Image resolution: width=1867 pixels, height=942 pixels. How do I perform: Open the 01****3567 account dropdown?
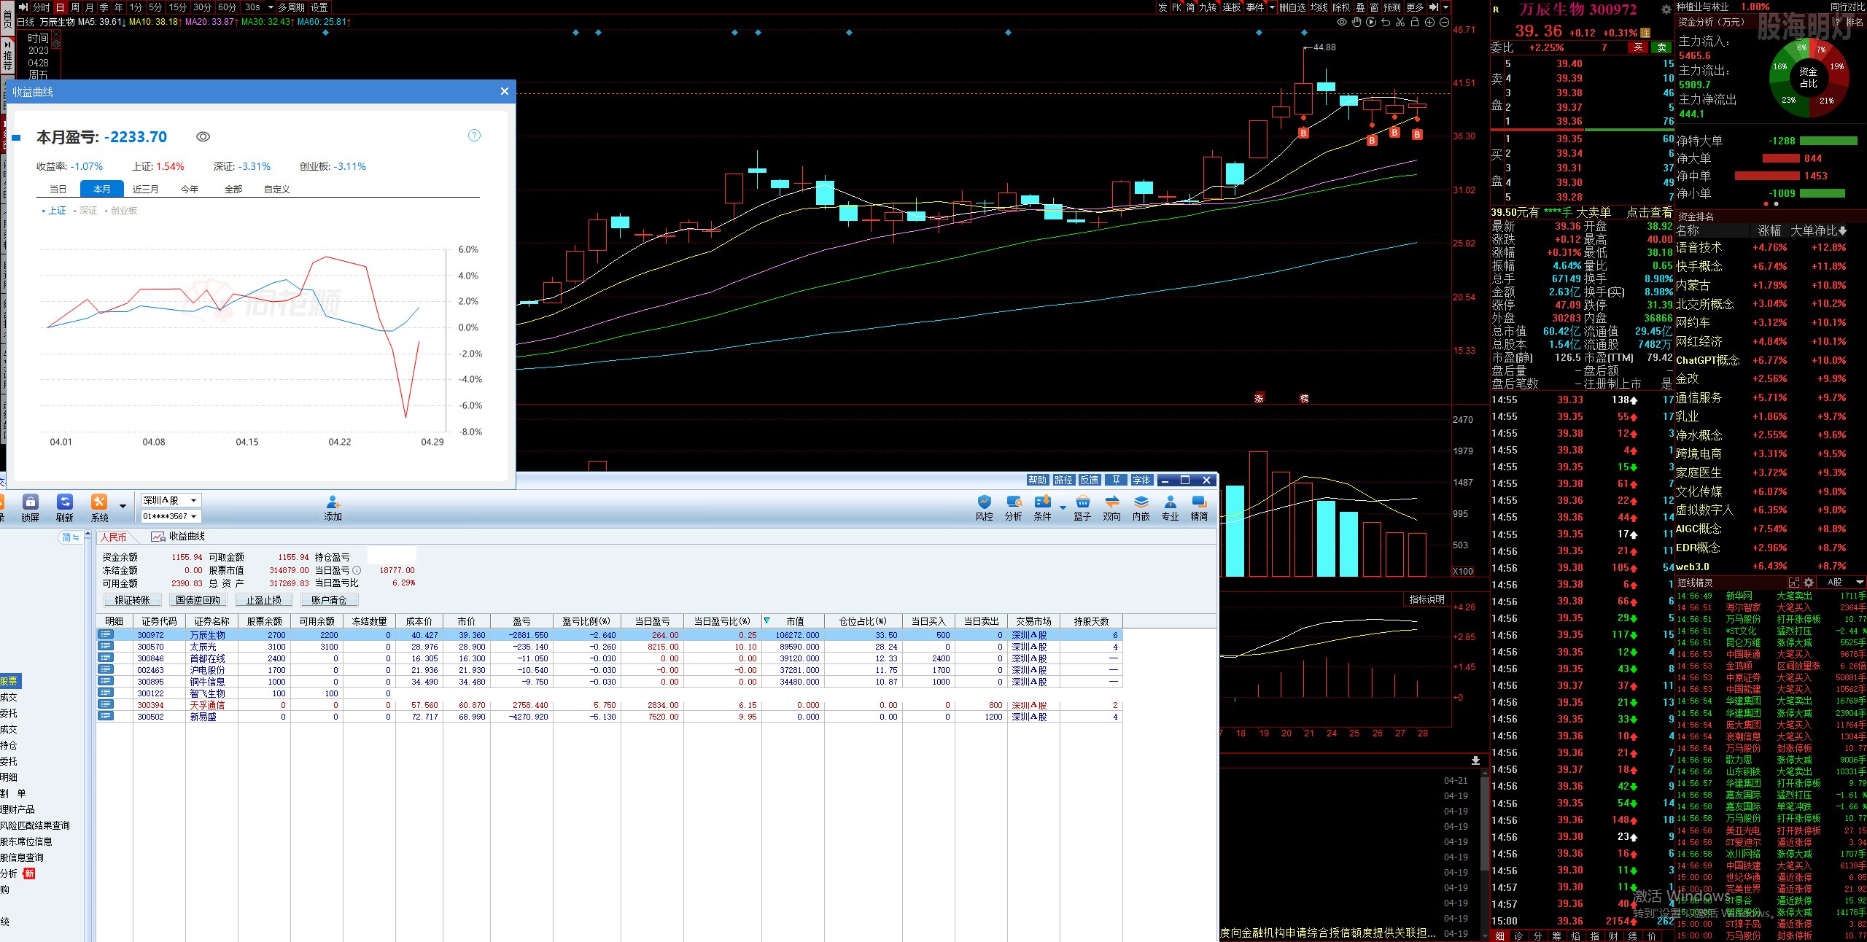(171, 516)
